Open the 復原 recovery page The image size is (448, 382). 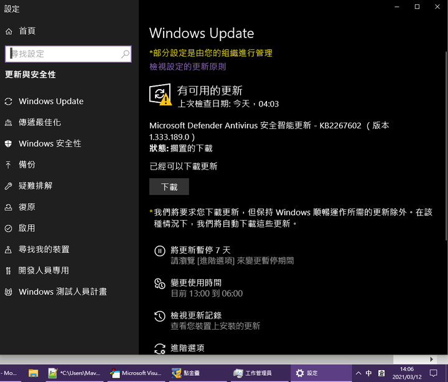27,207
